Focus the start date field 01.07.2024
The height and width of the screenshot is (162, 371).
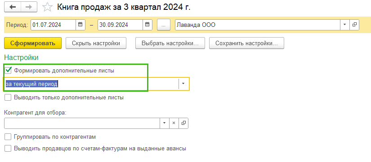[x=53, y=25]
